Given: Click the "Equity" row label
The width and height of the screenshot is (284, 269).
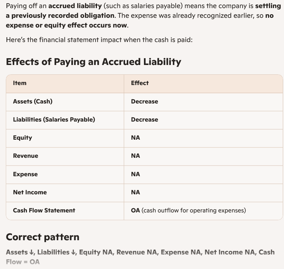Looking at the screenshot, I should [23, 138].
